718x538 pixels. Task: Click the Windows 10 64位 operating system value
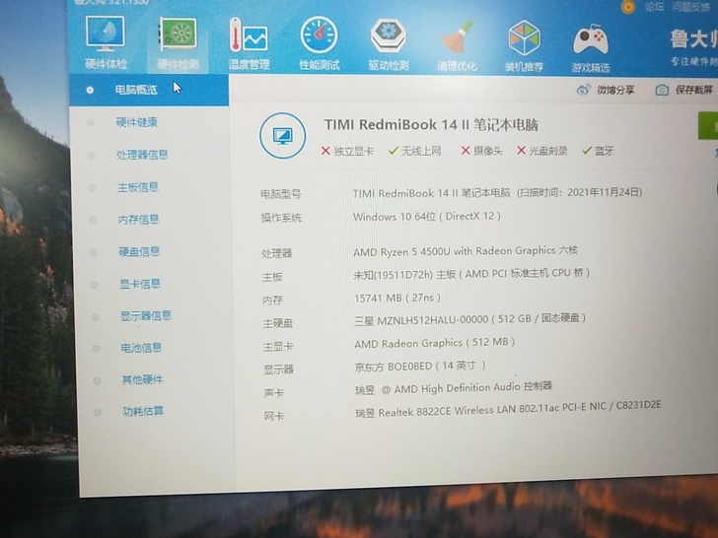[427, 217]
